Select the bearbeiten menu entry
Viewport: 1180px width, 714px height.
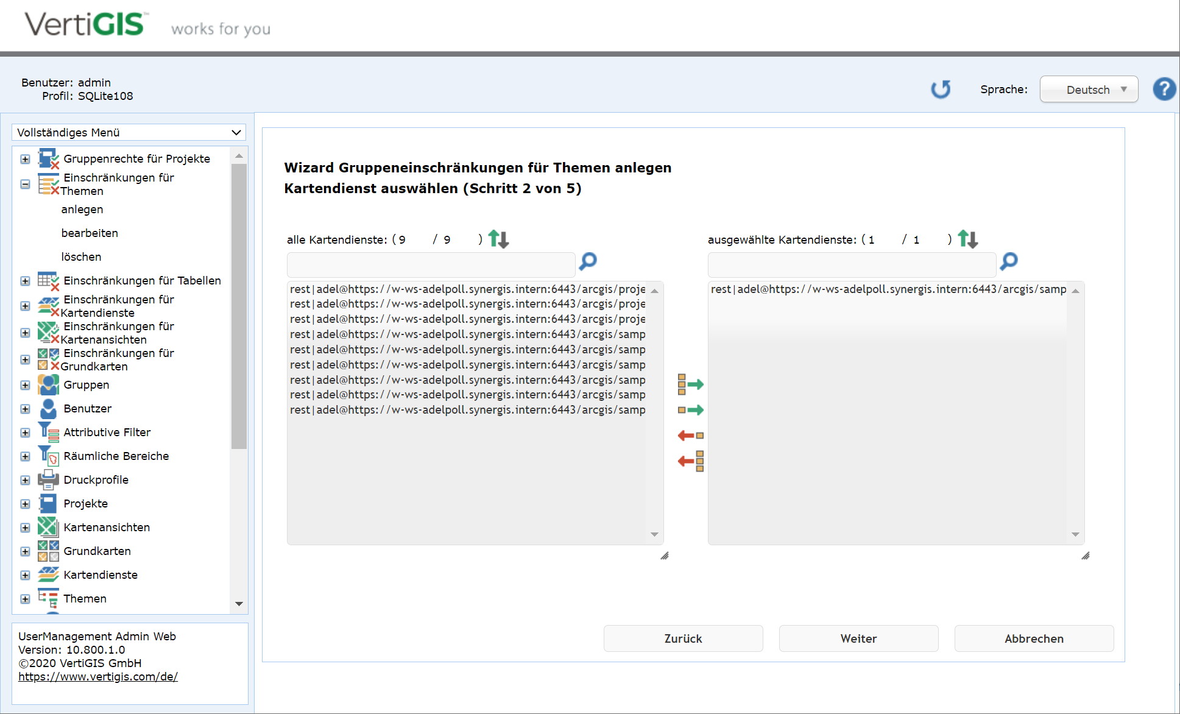point(90,233)
